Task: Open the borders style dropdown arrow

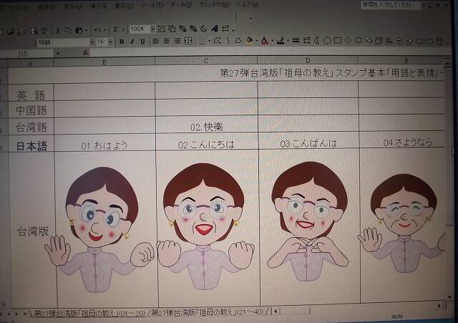Action: pos(210,42)
